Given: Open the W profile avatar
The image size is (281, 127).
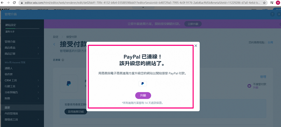Looking at the screenshot, I should tap(278, 3).
